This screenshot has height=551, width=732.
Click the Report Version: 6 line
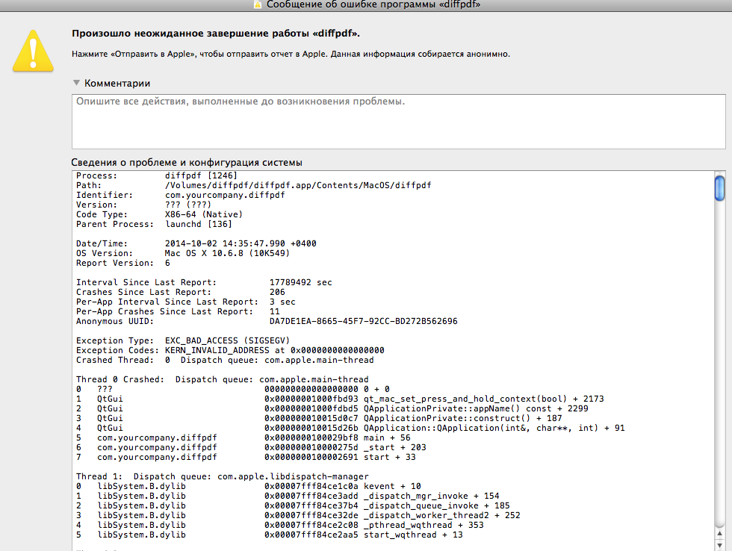coord(123,263)
